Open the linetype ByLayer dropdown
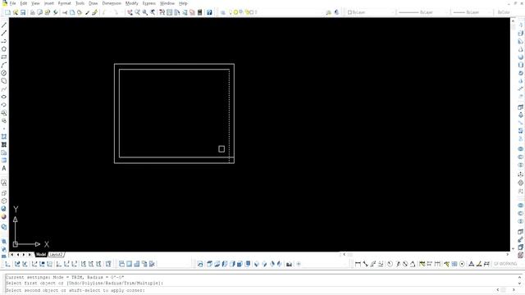The height and width of the screenshot is (295, 525). pyautogui.click(x=423, y=12)
